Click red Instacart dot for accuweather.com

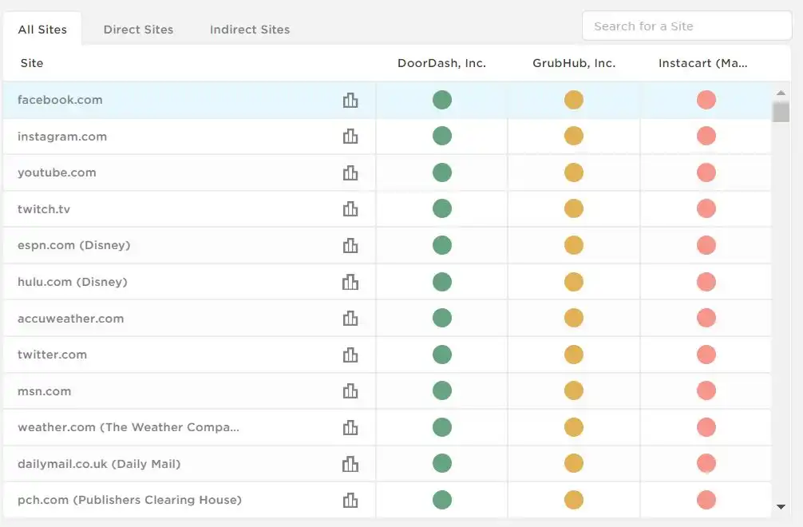(x=706, y=318)
